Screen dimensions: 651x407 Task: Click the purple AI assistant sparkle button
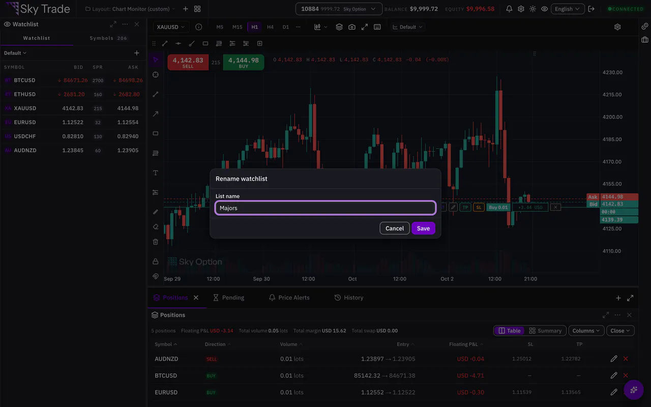(634, 390)
